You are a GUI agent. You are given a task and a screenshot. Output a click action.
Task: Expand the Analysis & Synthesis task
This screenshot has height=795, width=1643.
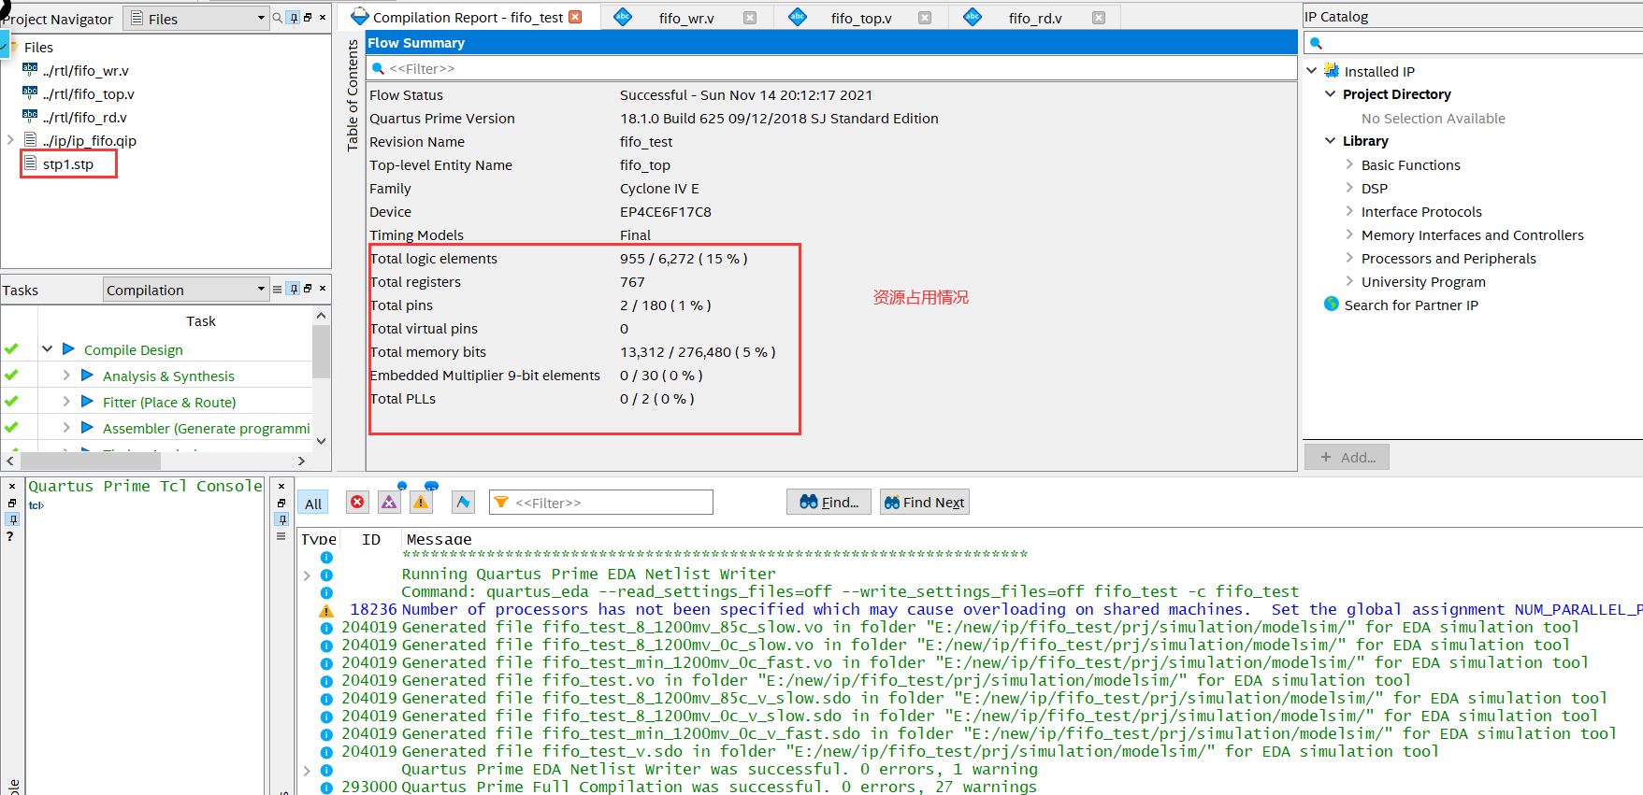66,376
